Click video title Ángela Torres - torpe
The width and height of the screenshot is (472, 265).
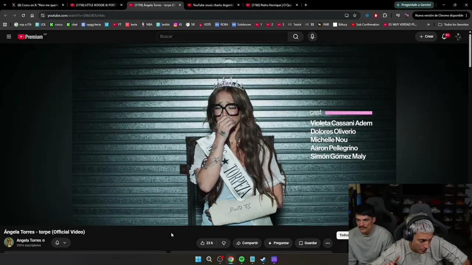click(x=44, y=232)
